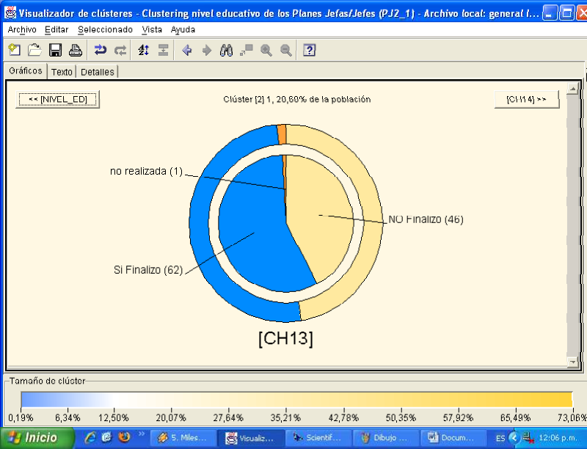Click the chart panel scrollbar down arrow
The image size is (587, 449).
[x=572, y=362]
